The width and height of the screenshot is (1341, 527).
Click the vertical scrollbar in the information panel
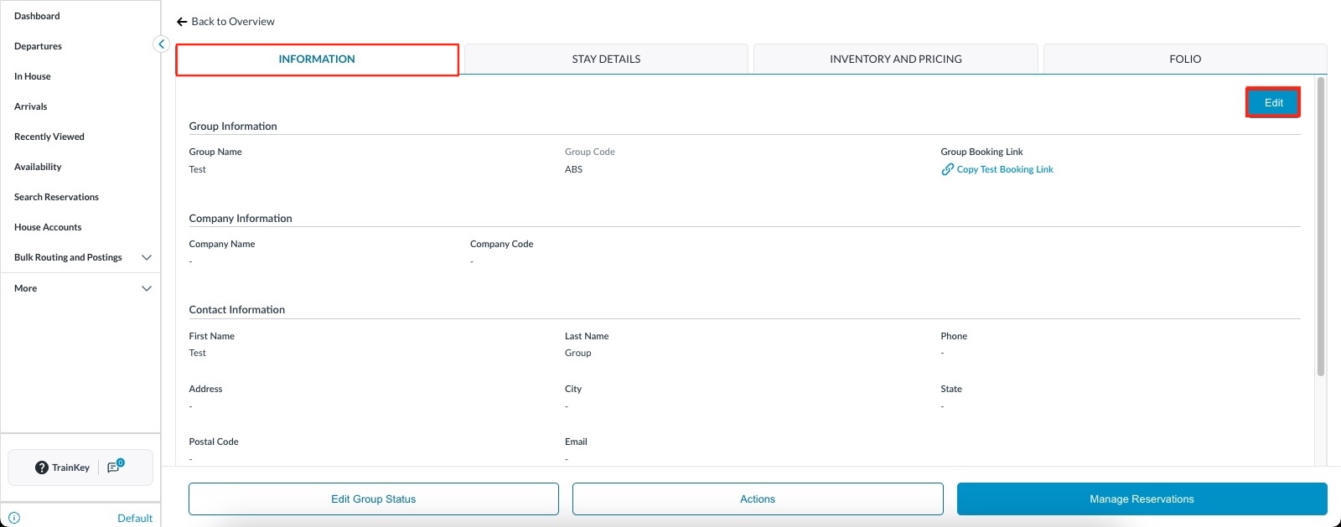pyautogui.click(x=1321, y=226)
